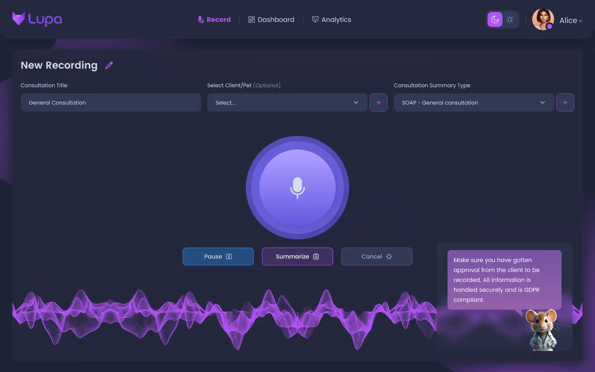Image resolution: width=595 pixels, height=372 pixels.
Task: Click the Summarize button
Action: 297,256
